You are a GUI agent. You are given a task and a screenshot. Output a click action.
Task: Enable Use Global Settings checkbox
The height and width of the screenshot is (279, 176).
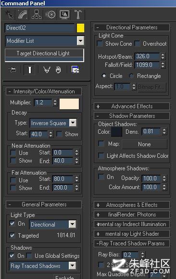[x=29, y=256]
